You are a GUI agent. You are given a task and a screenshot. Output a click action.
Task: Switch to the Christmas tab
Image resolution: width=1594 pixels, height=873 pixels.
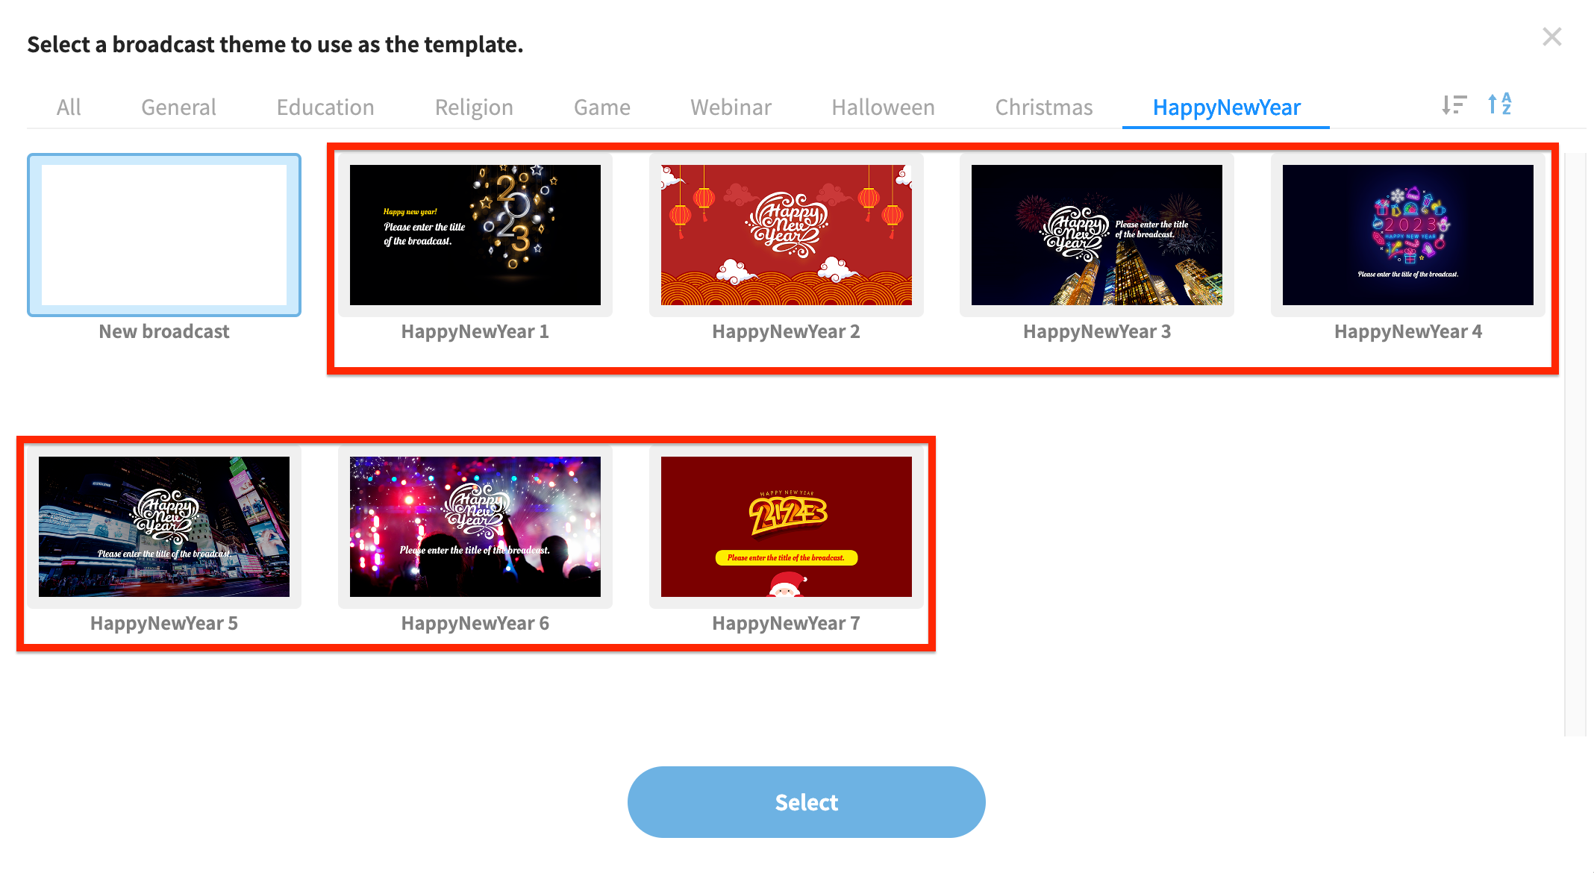point(1044,107)
